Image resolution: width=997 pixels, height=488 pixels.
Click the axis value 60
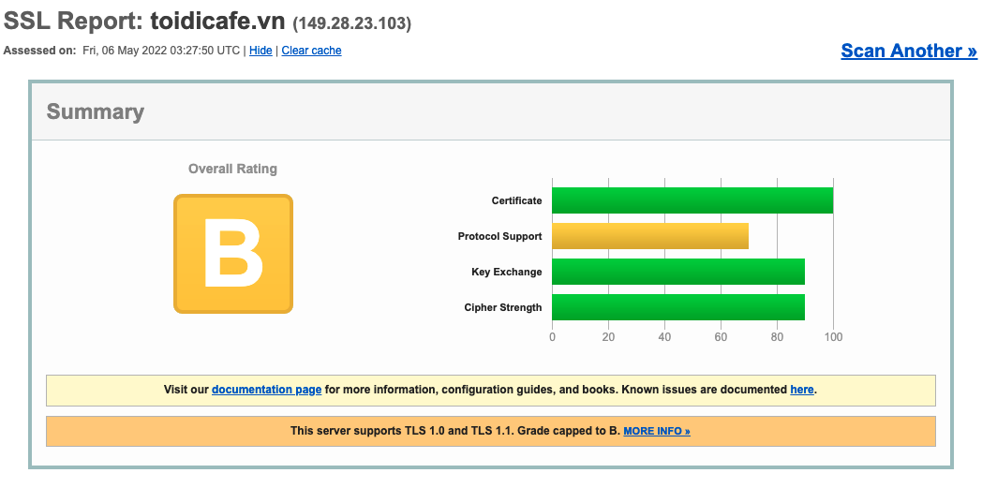click(721, 337)
